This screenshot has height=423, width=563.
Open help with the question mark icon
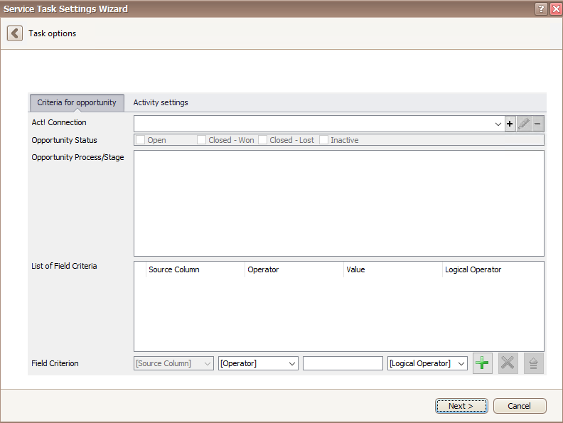click(541, 9)
